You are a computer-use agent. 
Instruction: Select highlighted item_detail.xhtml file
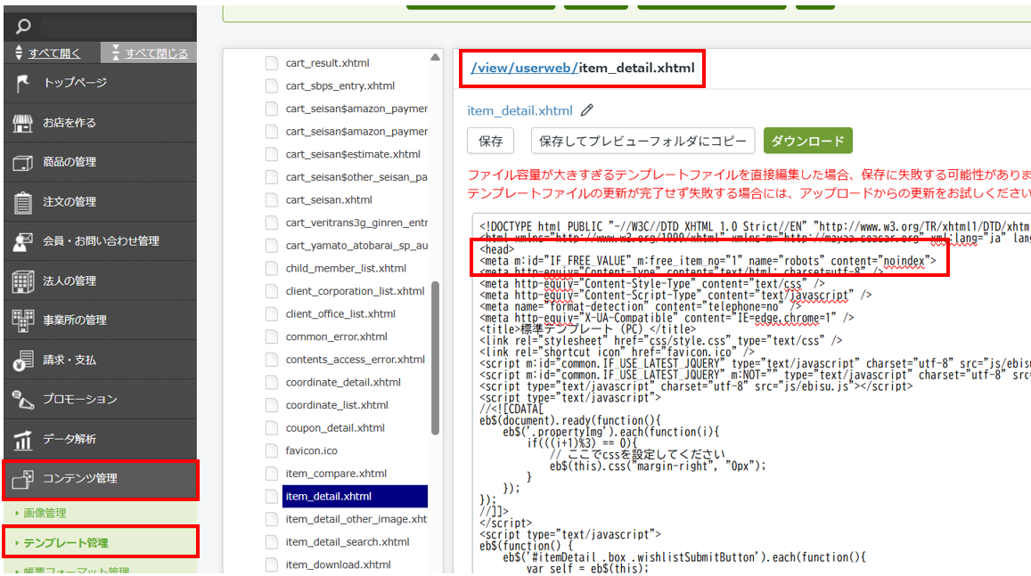(355, 496)
